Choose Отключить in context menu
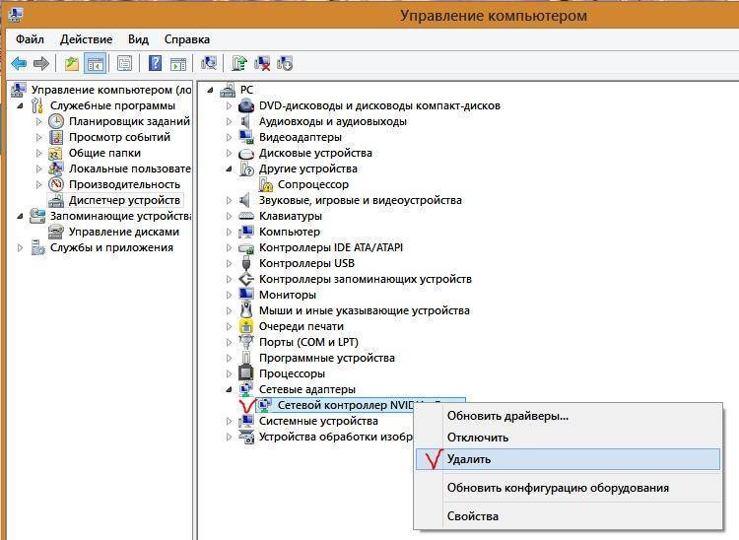Screen dimensions: 739x540 (568, 438)
